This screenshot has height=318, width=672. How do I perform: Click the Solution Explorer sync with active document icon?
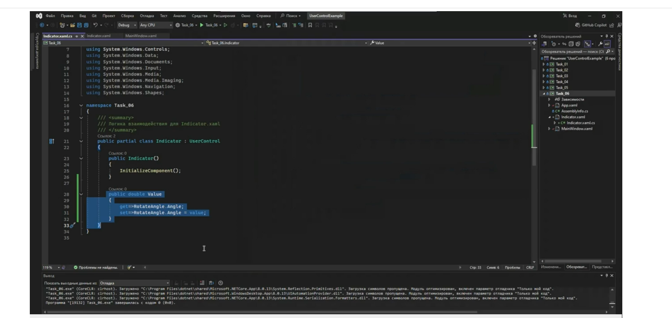(x=564, y=44)
